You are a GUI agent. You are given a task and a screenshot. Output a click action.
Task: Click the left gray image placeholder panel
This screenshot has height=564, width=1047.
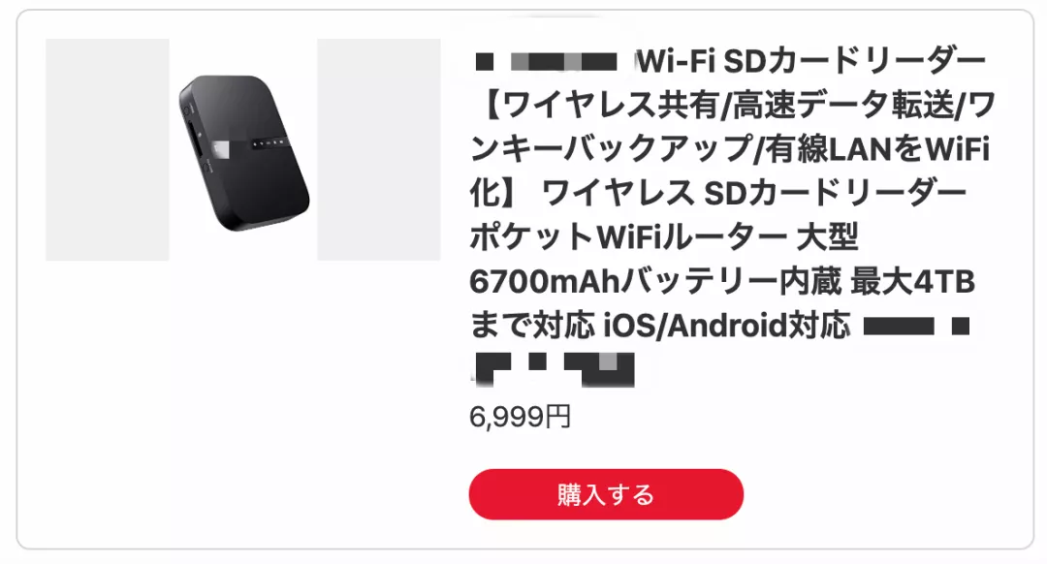point(107,149)
